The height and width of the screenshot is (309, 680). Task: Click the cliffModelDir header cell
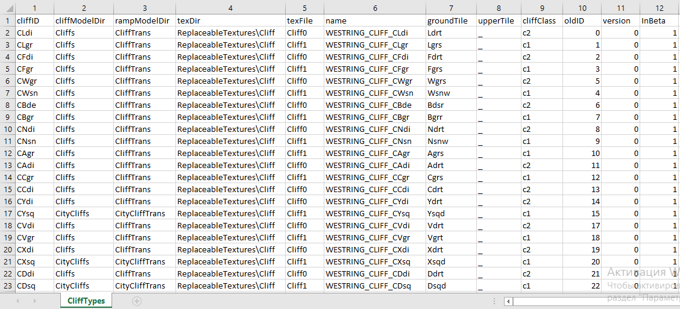tap(83, 20)
